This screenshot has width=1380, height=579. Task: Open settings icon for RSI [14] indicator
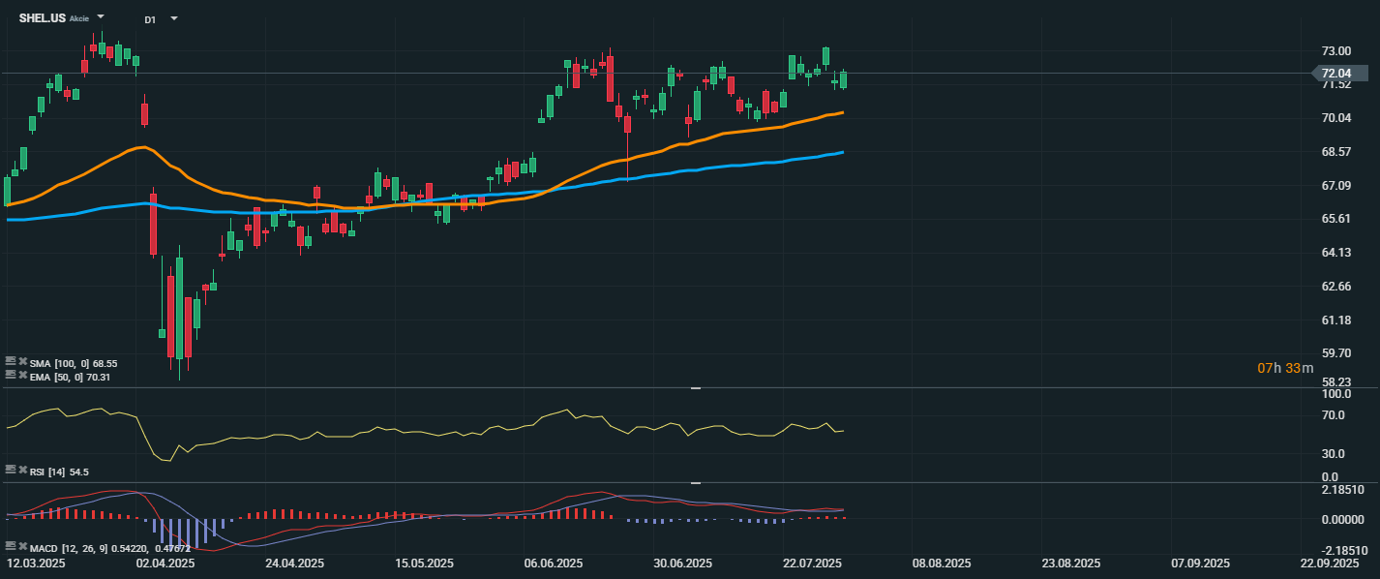(11, 470)
